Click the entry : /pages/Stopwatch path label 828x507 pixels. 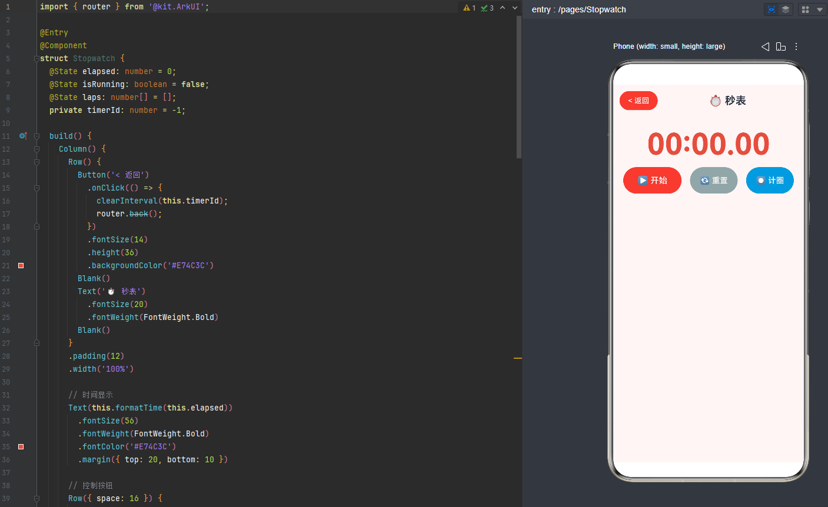[x=578, y=9]
